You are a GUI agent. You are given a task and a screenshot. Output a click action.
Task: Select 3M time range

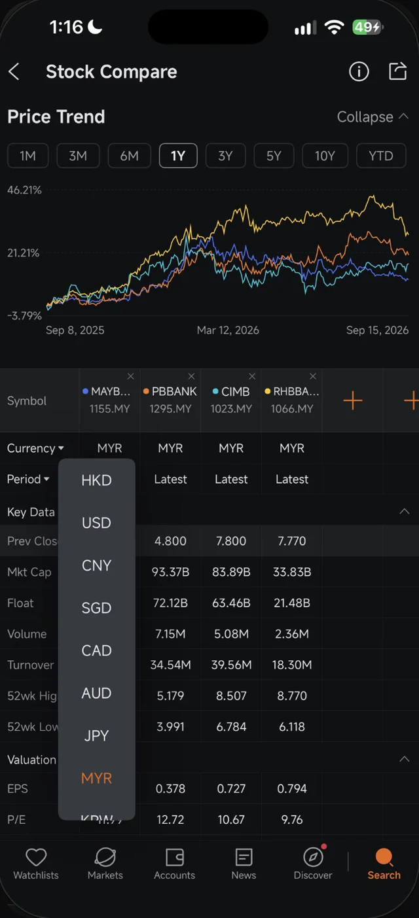[78, 156]
